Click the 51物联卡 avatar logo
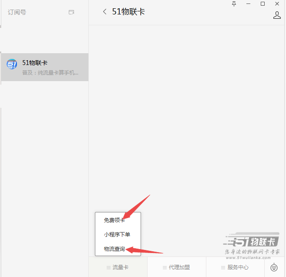The height and width of the screenshot is (277, 286). coord(12,64)
